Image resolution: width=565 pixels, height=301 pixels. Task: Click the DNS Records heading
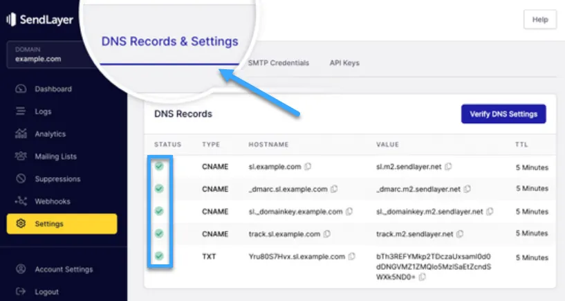click(x=183, y=114)
